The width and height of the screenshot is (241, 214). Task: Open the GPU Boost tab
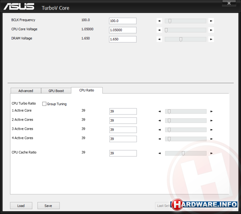(56, 91)
